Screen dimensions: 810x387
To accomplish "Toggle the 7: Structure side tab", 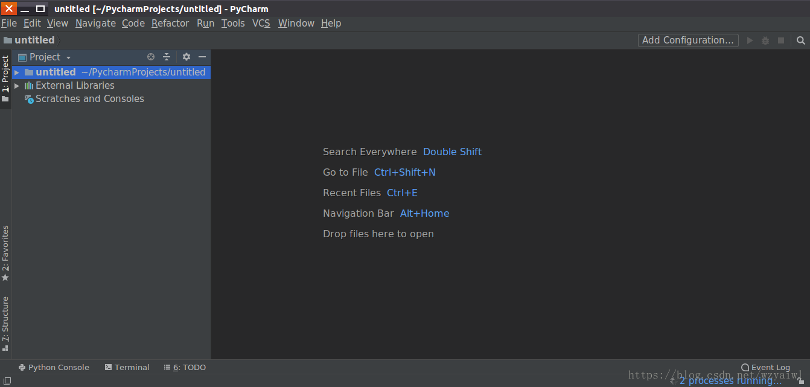I will click(x=5, y=323).
